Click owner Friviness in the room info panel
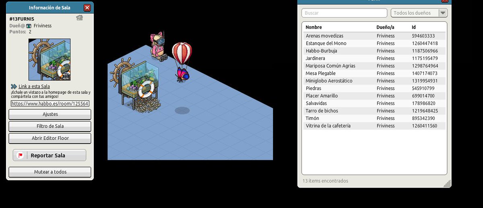Image resolution: width=483 pixels, height=208 pixels. click(43, 26)
